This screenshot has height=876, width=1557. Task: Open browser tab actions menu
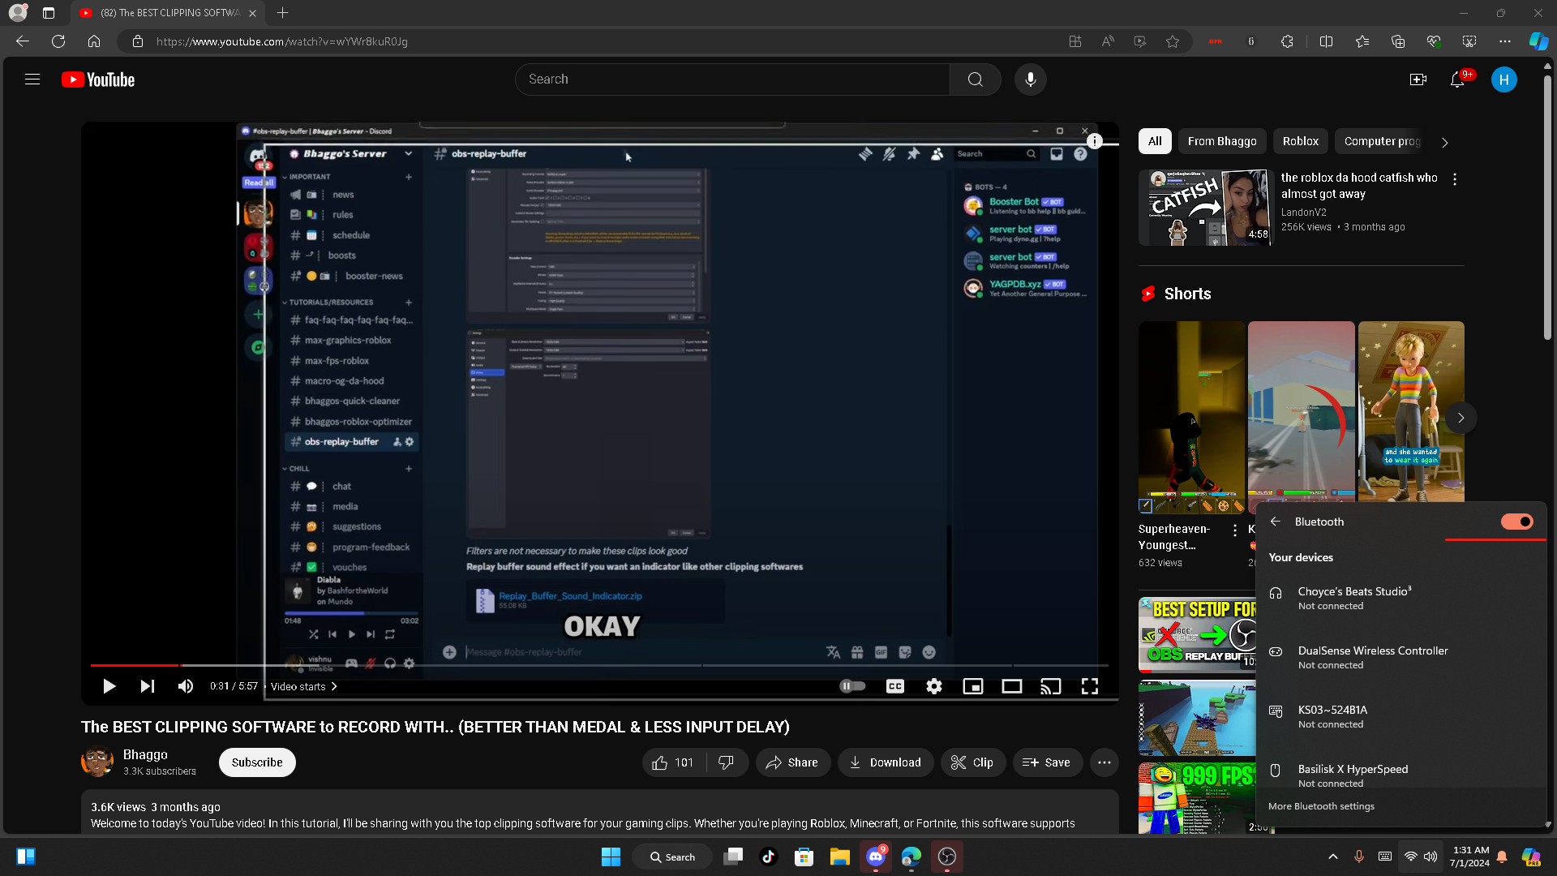point(49,13)
